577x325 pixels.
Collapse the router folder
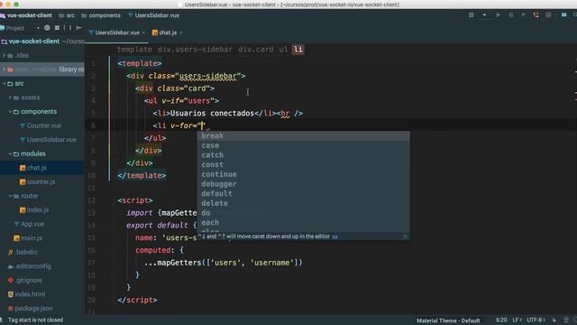(x=10, y=196)
